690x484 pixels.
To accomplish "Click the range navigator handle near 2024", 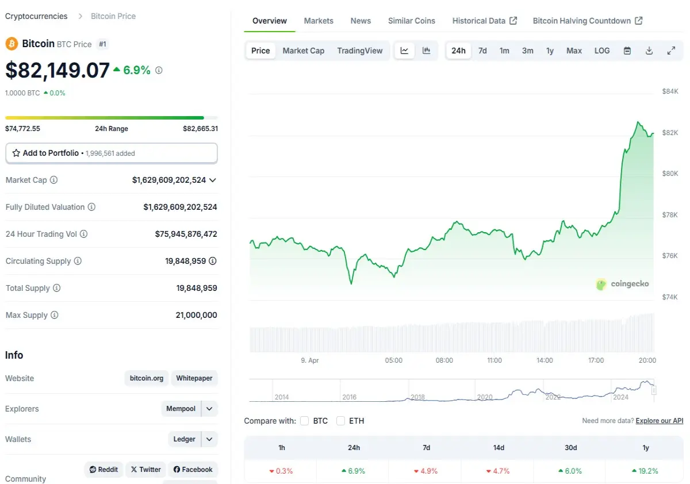I will [x=654, y=390].
